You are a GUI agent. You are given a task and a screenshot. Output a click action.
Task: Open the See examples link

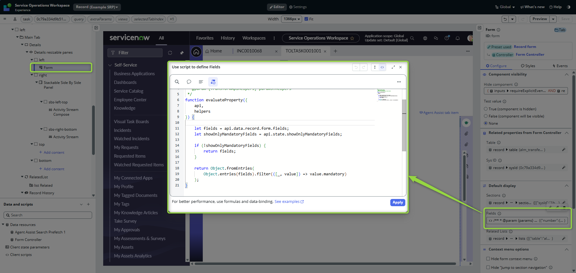(289, 202)
